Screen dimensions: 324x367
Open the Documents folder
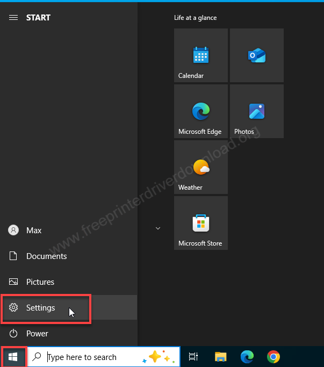tap(46, 256)
